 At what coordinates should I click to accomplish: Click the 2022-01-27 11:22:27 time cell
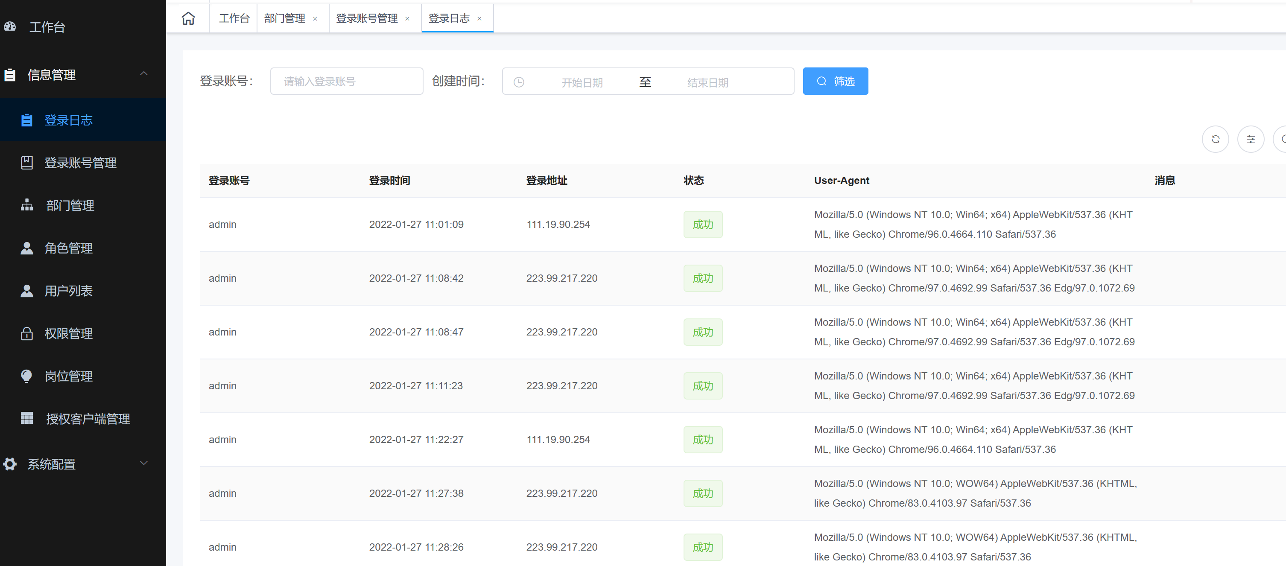pos(416,439)
